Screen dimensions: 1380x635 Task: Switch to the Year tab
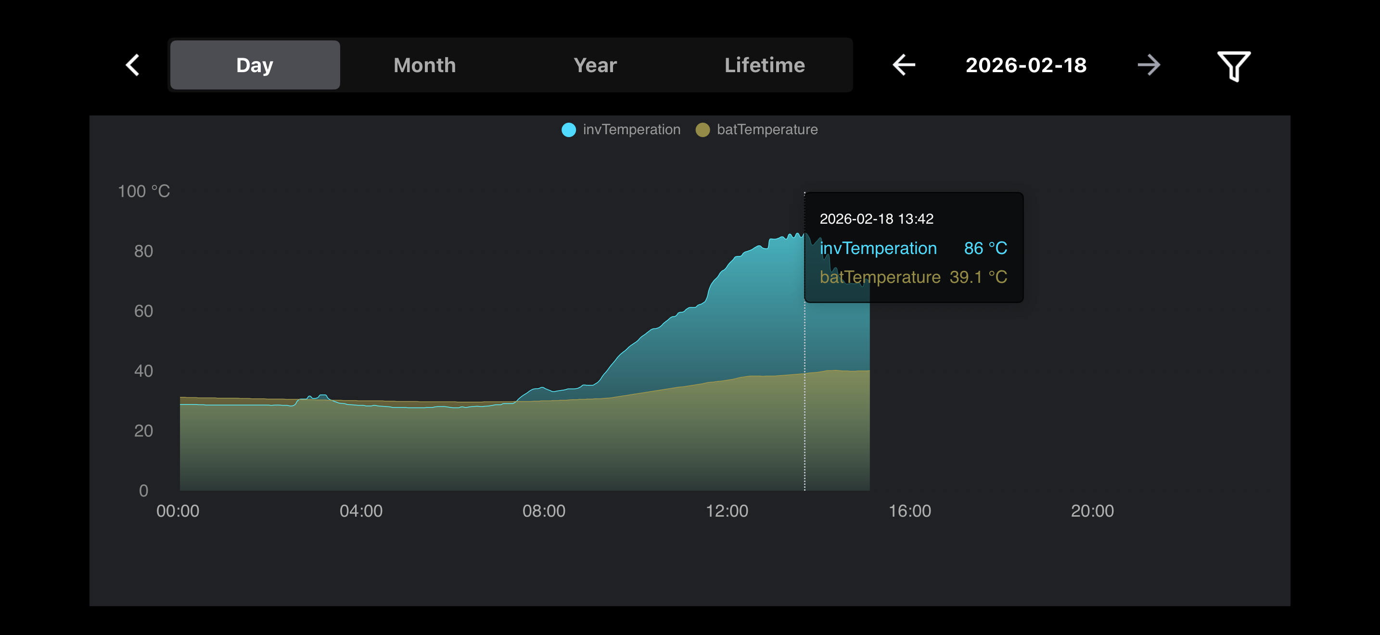coord(595,65)
